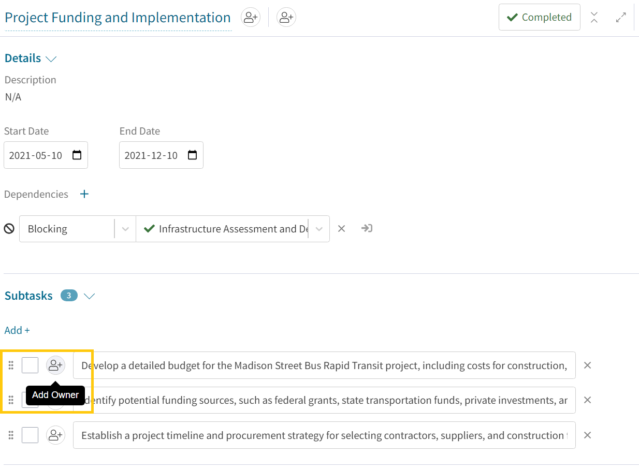Check the Develop a detailed budget subtask
Viewport: 639px width, 469px height.
[30, 365]
